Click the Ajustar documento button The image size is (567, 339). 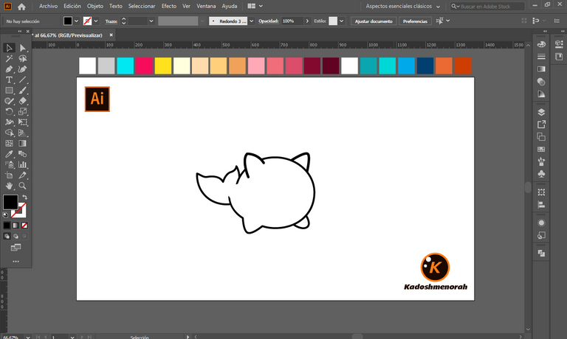tap(374, 21)
